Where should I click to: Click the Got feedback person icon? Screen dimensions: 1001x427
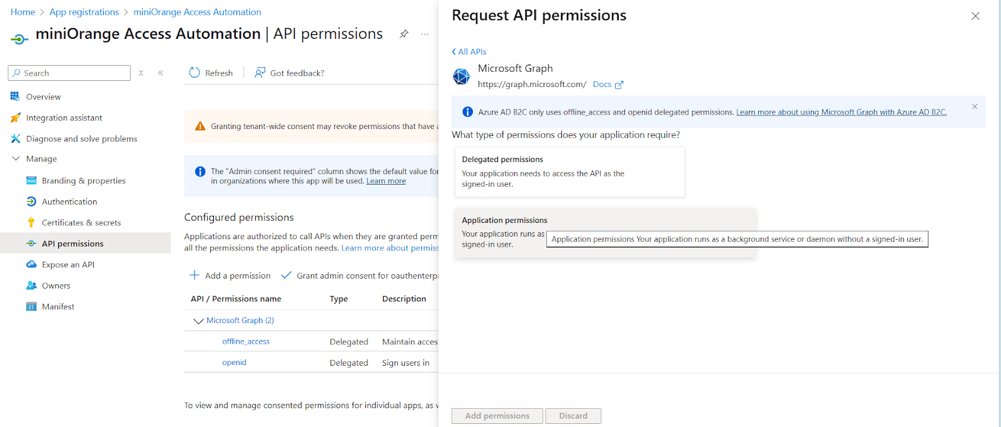point(260,73)
